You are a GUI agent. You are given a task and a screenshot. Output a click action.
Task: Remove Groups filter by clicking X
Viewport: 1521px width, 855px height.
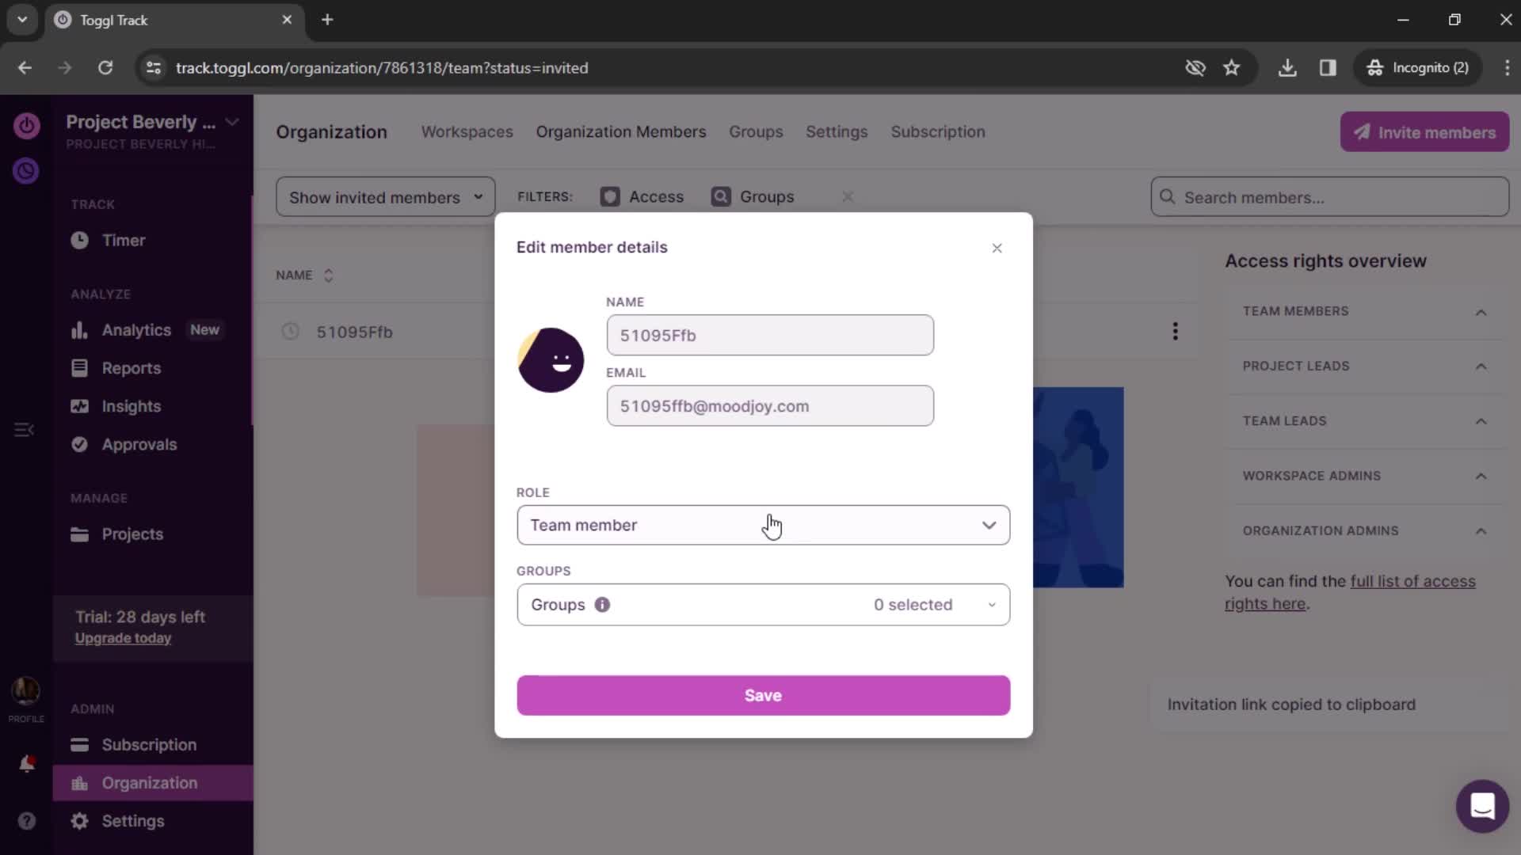[847, 196]
